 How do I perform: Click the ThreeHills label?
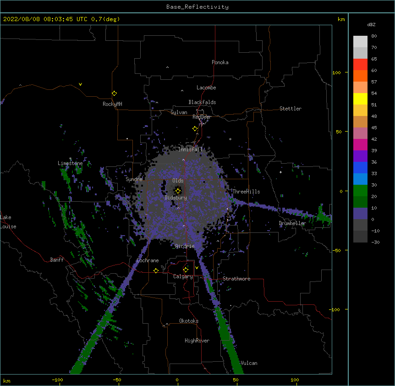coord(246,192)
